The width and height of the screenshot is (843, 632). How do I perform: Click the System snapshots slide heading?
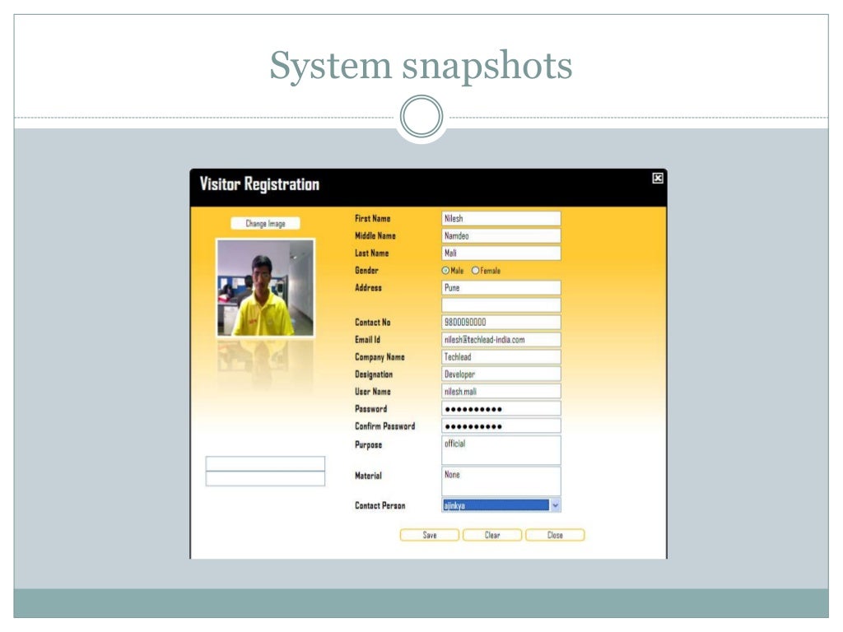click(421, 66)
